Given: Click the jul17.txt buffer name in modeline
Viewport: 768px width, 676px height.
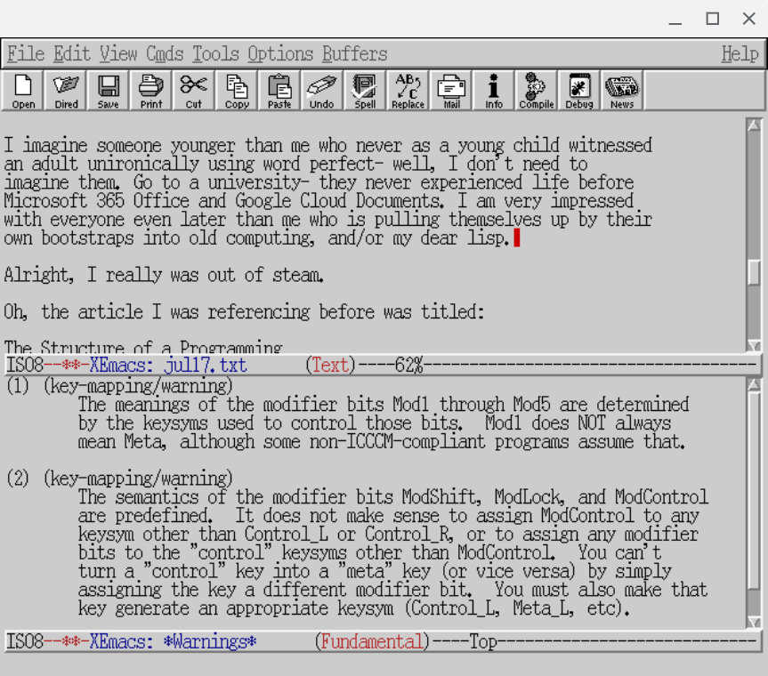Looking at the screenshot, I should pos(206,366).
